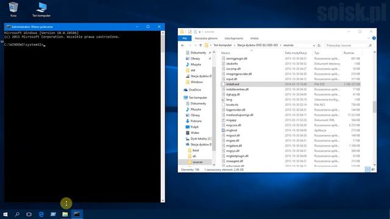
Task: Click the Properties icon in Explorer quick access toolbar
Action: pos(190,32)
